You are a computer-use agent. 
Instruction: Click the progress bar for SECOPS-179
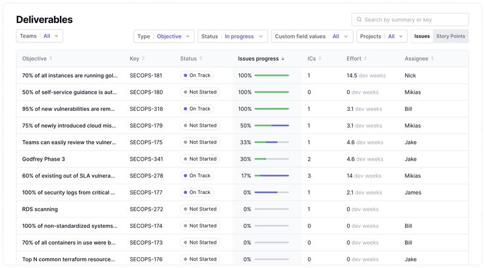(x=272, y=126)
